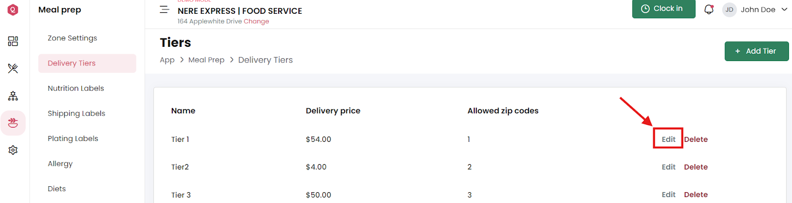The width and height of the screenshot is (792, 203).
Task: Open the dashboard grid icon in sidebar
Action: 13,41
